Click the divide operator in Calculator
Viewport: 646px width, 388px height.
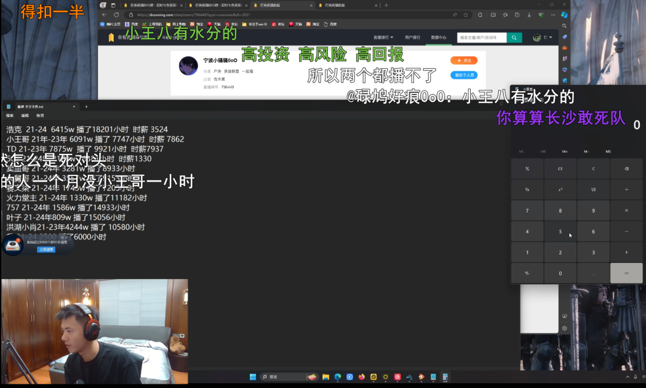[x=626, y=190]
